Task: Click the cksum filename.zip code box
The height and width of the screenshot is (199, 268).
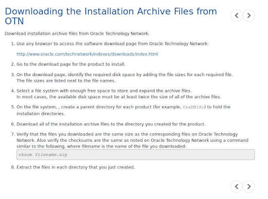Action: point(135,155)
